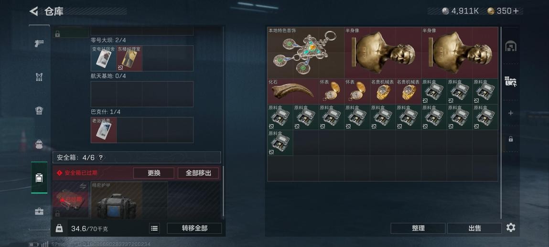This screenshot has width=549, height=247.
Task: Open the weapons category pistol icon
Action: click(39, 44)
